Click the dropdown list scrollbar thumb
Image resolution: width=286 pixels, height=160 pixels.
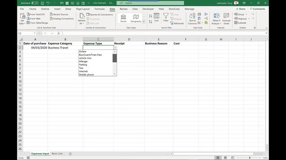(x=114, y=58)
